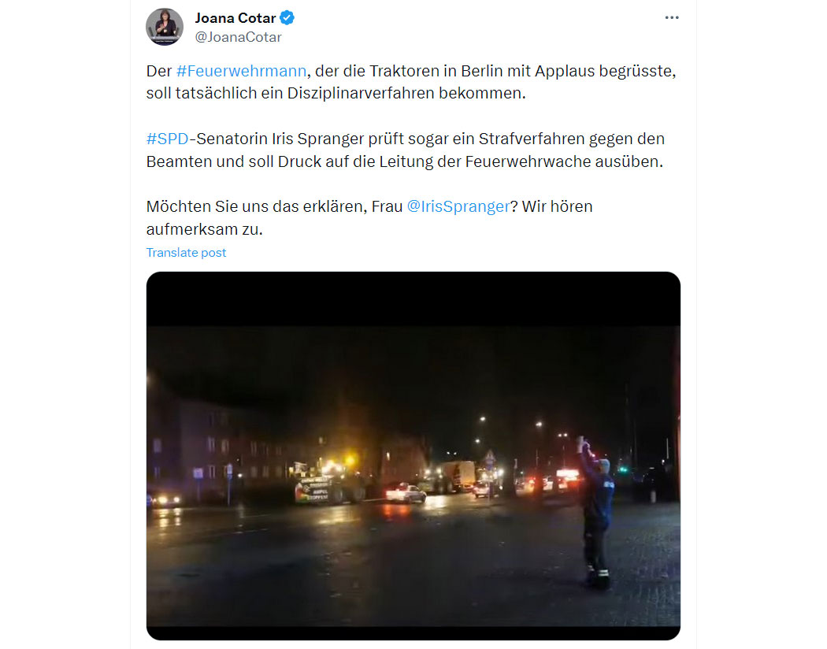Click the display name Joana Cotar

click(x=235, y=18)
